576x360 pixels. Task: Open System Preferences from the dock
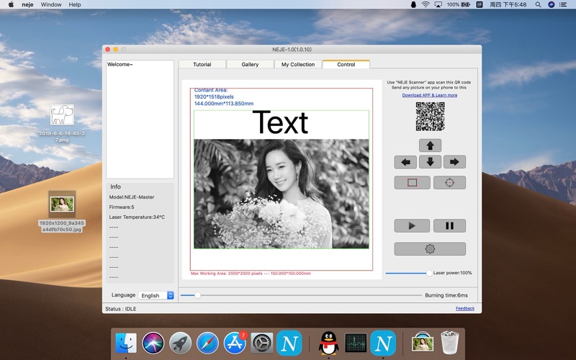[x=262, y=343]
